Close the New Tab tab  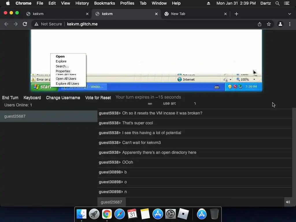tap(225, 14)
